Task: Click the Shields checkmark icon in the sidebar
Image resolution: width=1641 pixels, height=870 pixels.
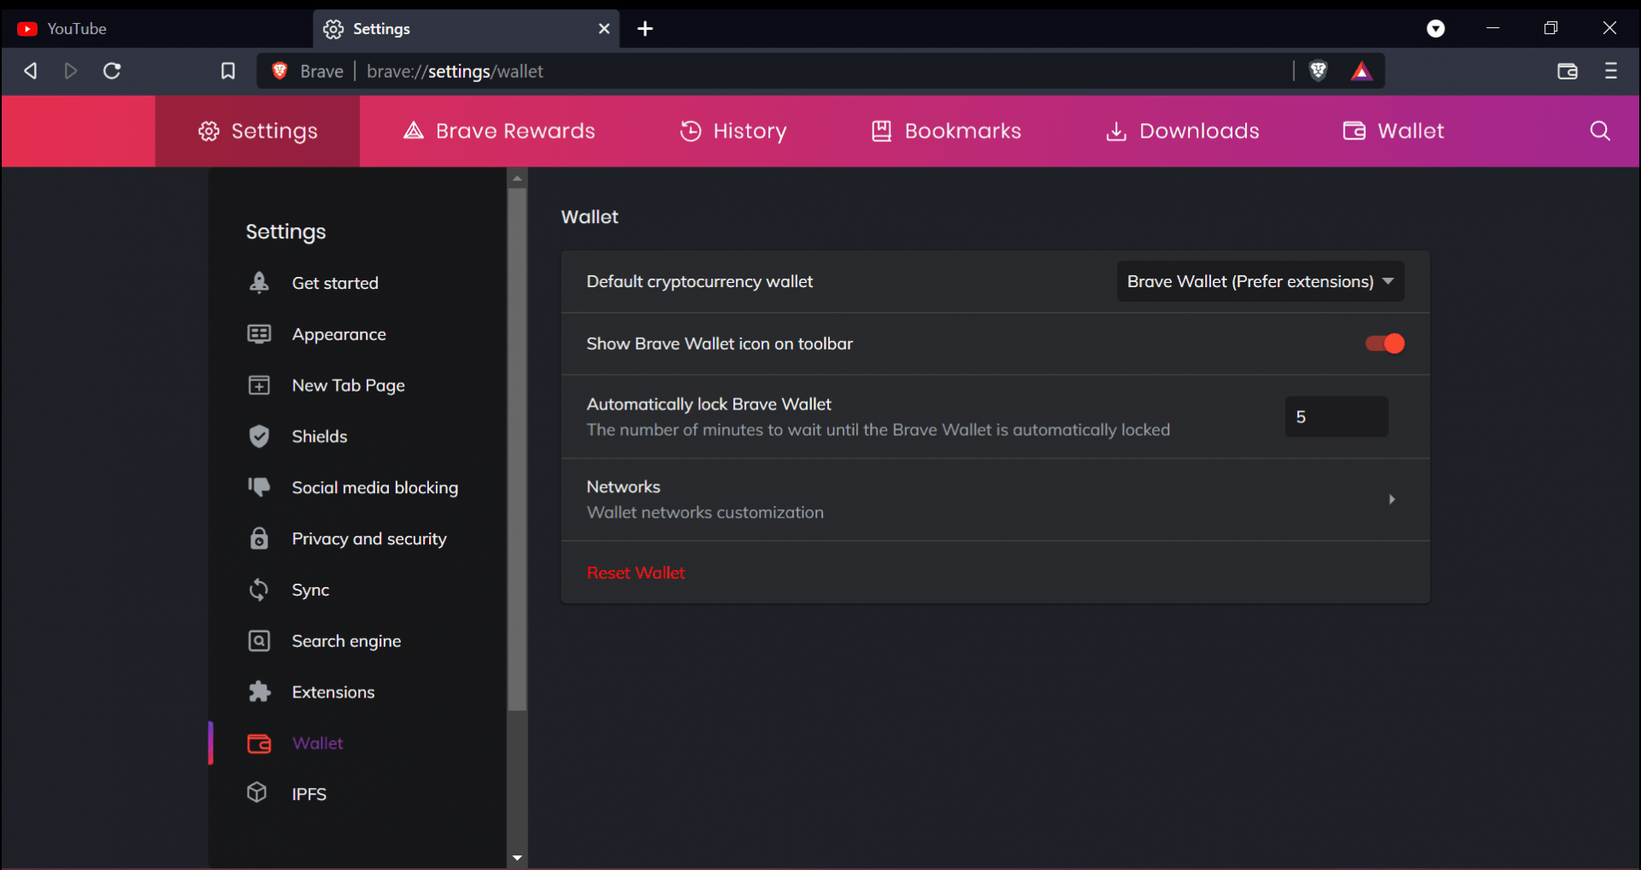Action: click(259, 436)
